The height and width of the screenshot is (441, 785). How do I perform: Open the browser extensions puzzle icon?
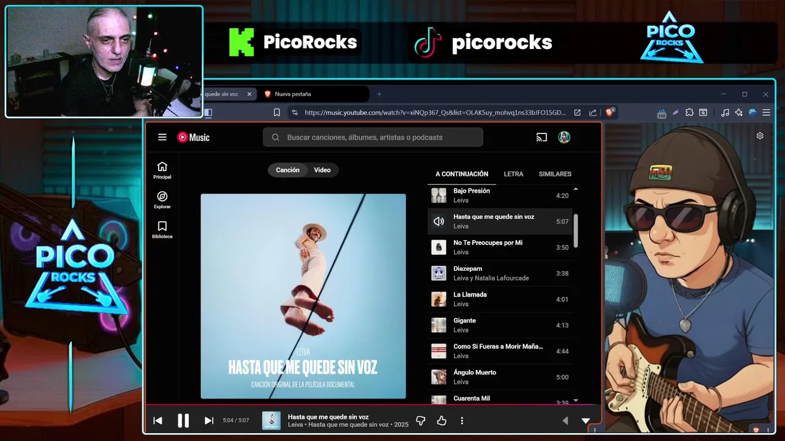click(x=689, y=112)
